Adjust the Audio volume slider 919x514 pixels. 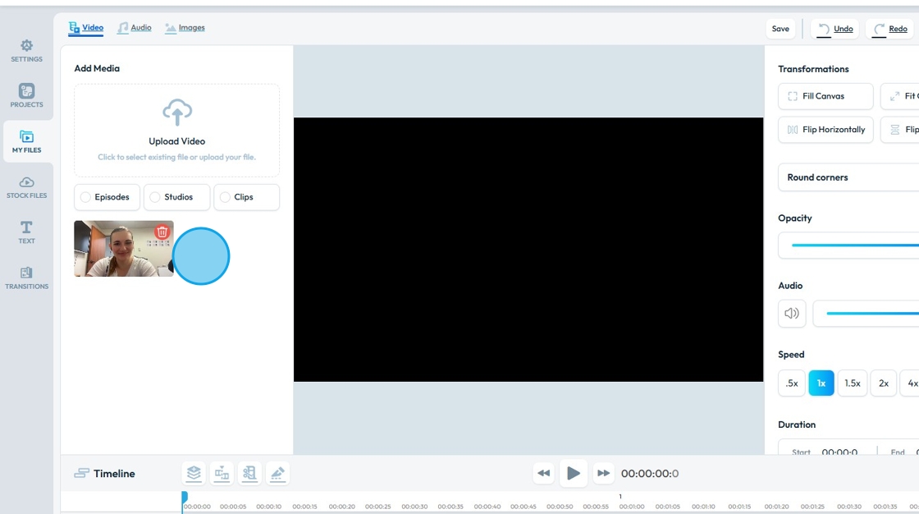pos(872,314)
